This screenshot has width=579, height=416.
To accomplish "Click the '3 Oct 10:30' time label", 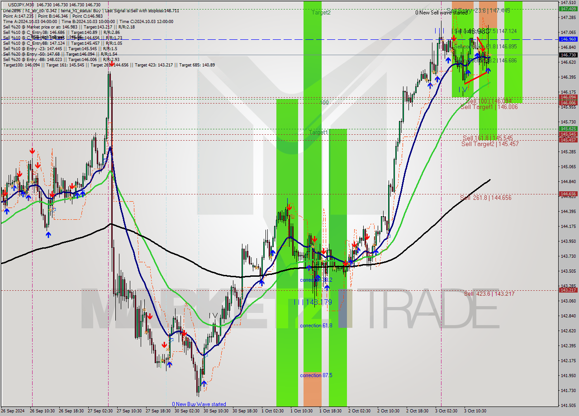I will pyautogui.click(x=475, y=411).
